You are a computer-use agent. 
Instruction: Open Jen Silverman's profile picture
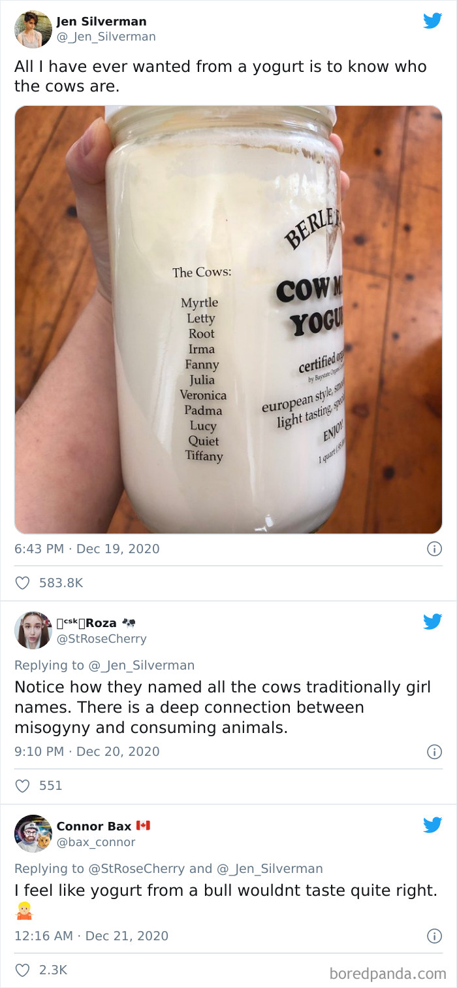coord(33,29)
